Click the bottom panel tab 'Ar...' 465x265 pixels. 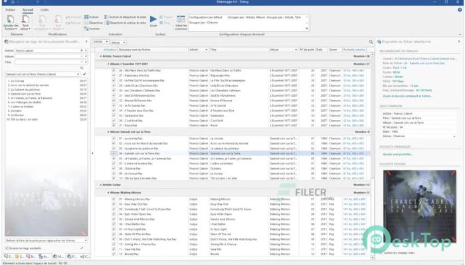45,256
